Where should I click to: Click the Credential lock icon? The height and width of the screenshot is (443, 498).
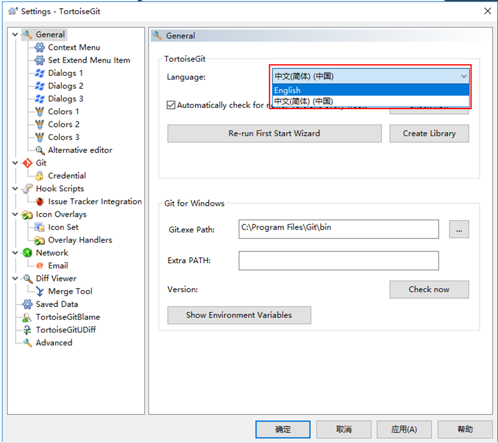point(40,176)
